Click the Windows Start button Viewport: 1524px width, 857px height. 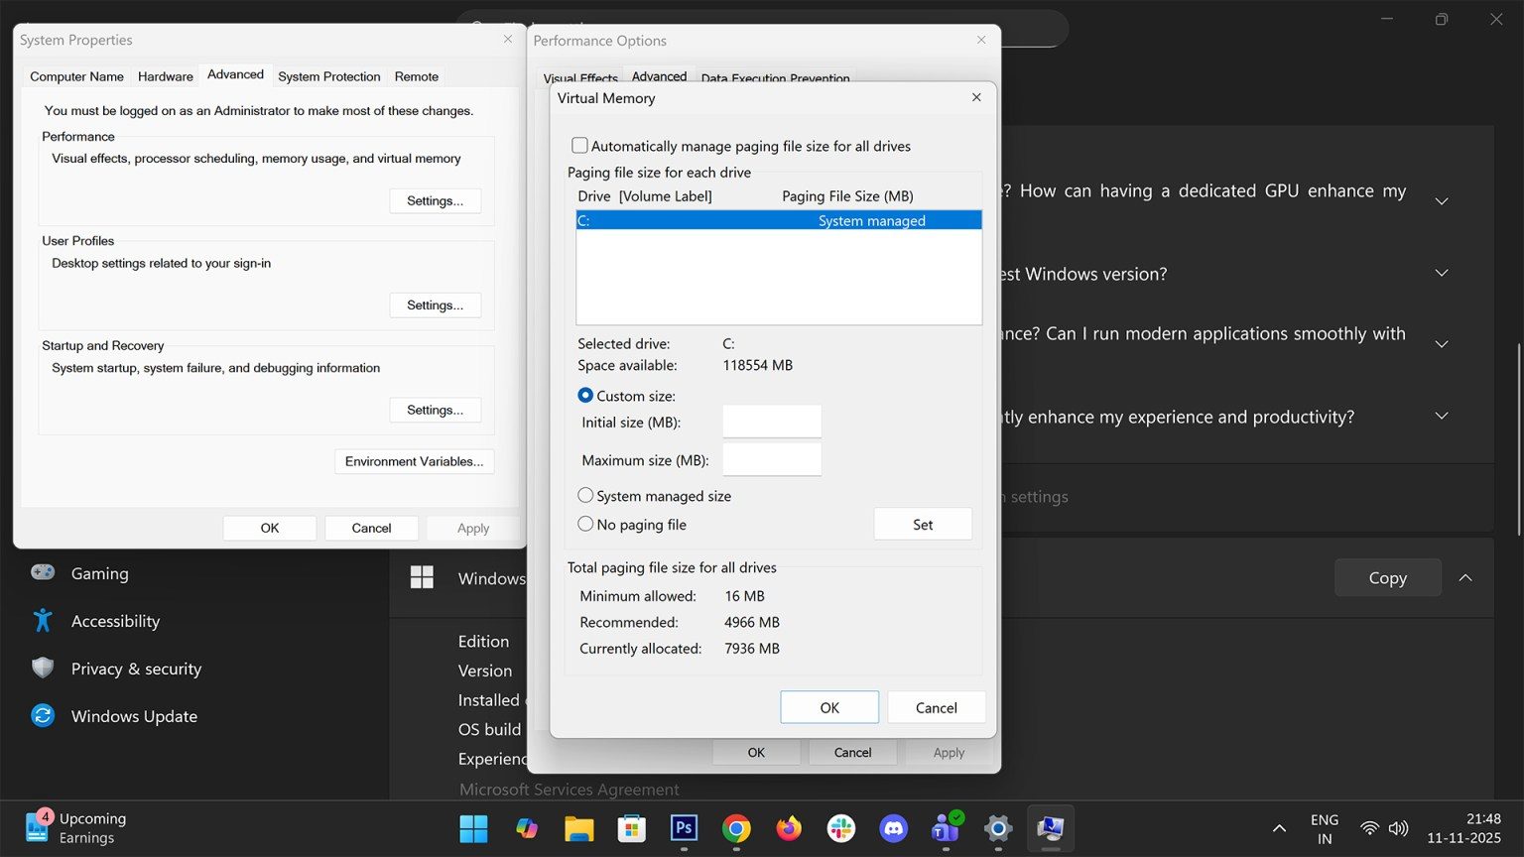coord(473,828)
